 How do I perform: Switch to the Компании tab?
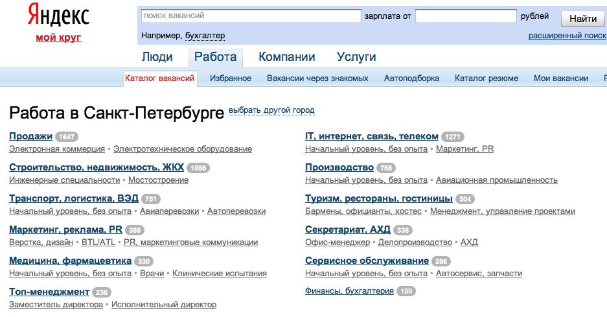click(x=286, y=57)
